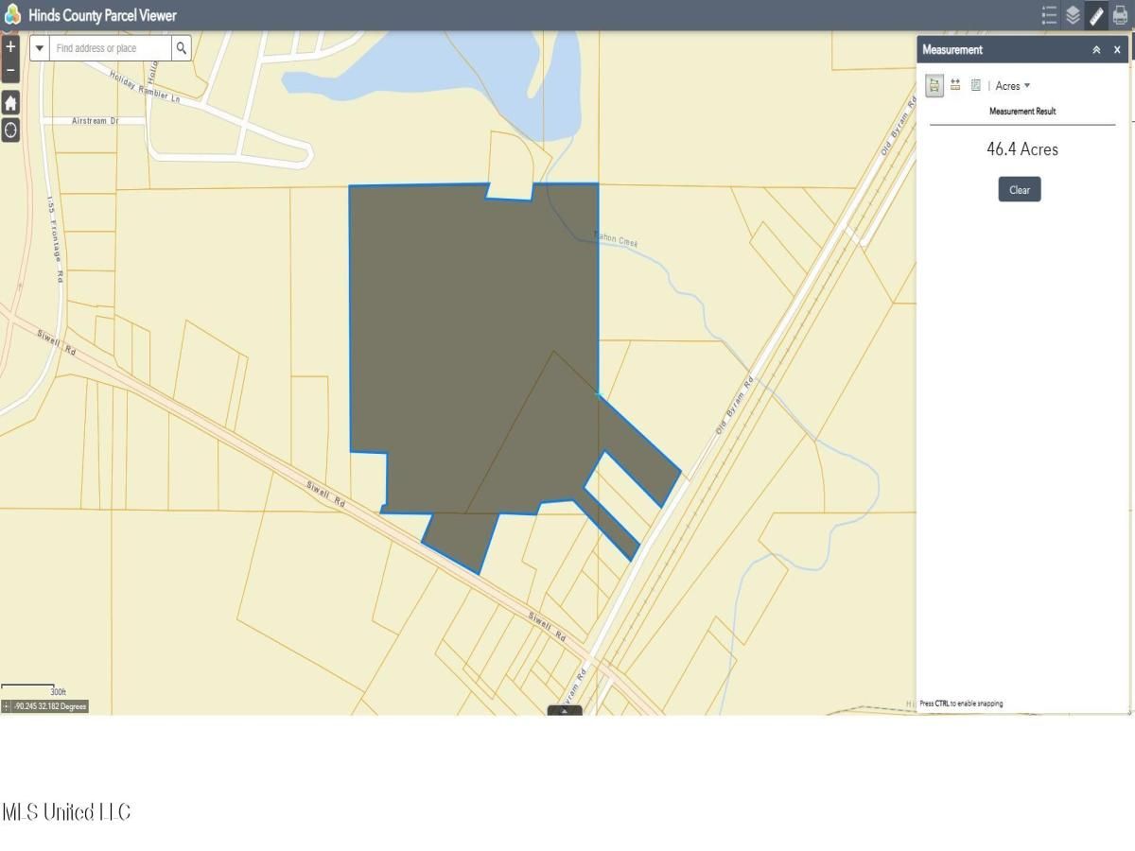
Task: Open the Layer List stack icon
Action: (x=1073, y=15)
